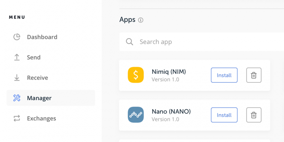The image size is (284, 142).
Task: Click the Send upload arrow icon
Action: [x=17, y=57]
